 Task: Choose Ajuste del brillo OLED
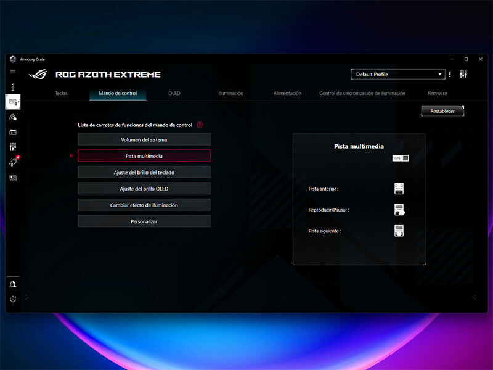coord(144,189)
